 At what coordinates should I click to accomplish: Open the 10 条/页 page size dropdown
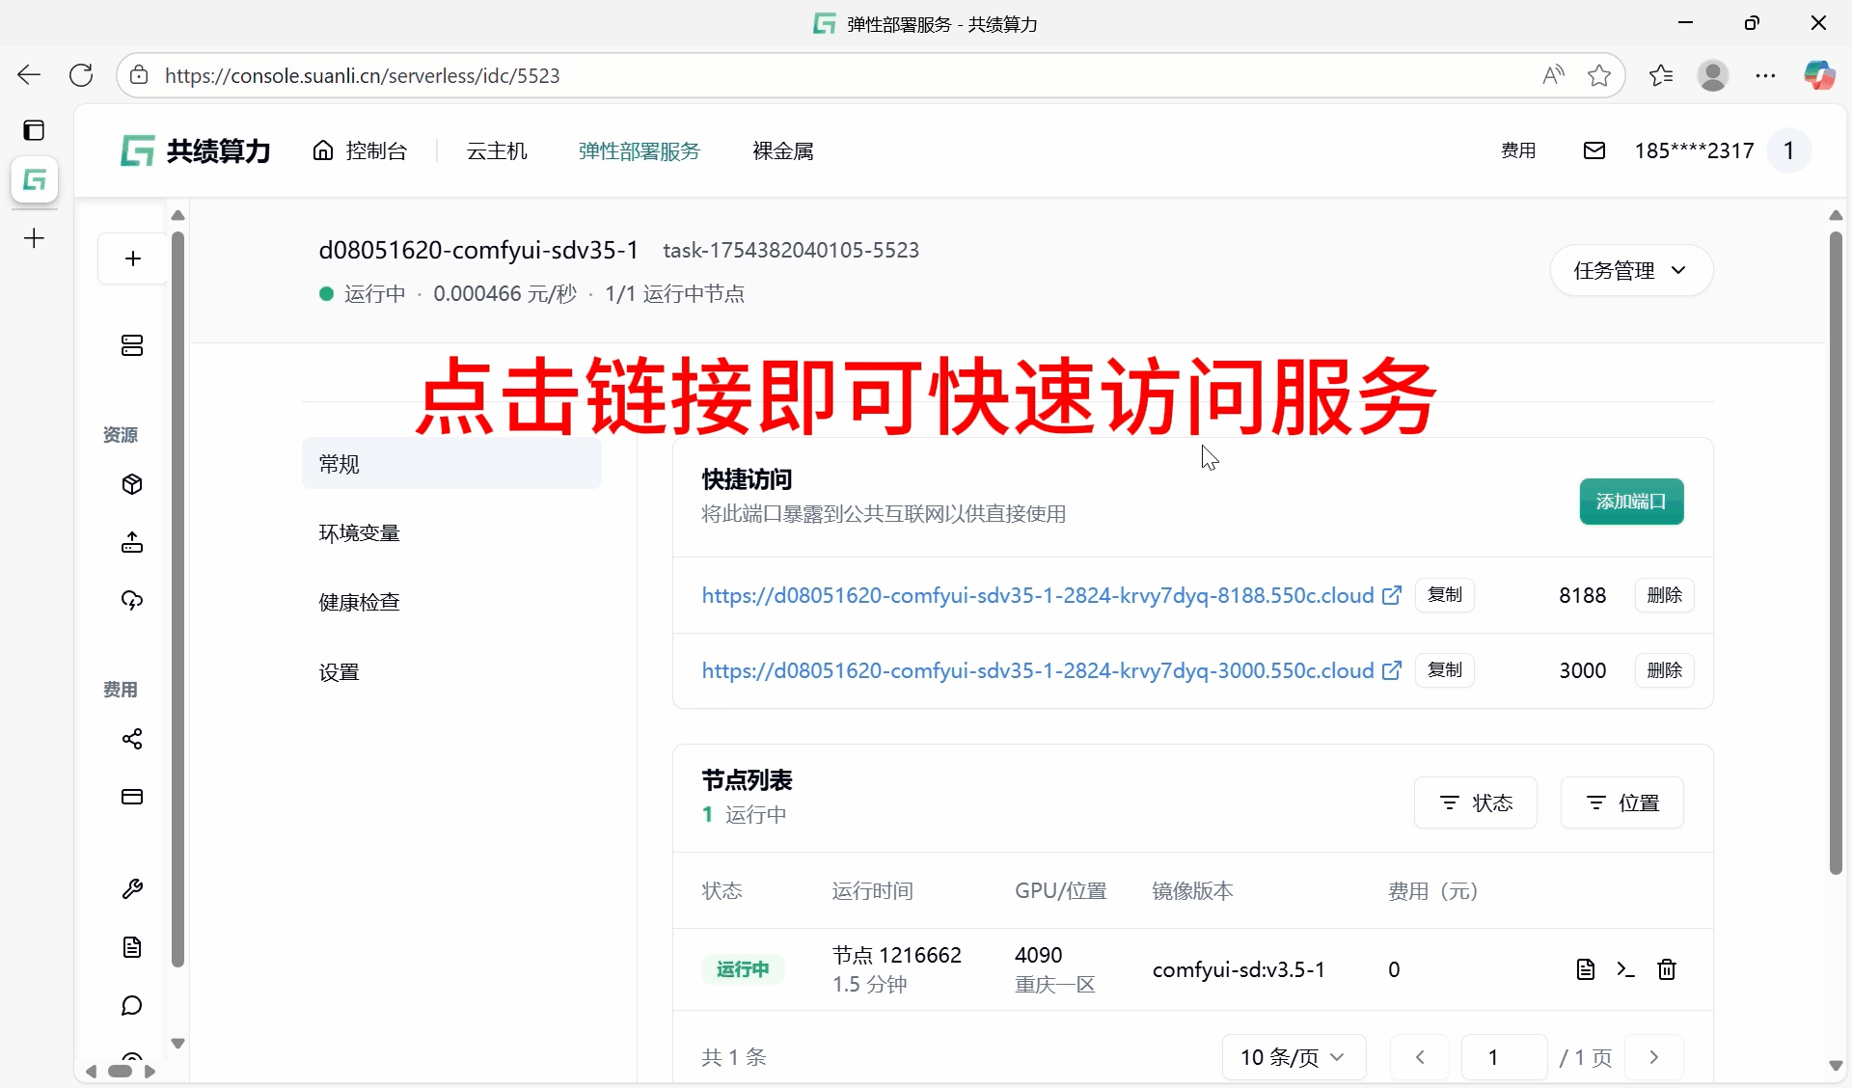pos(1293,1057)
